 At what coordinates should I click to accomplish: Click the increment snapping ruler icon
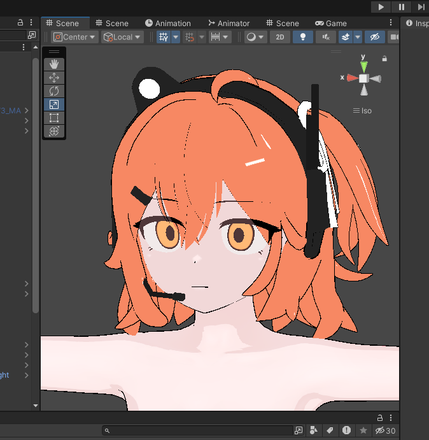[x=215, y=37]
